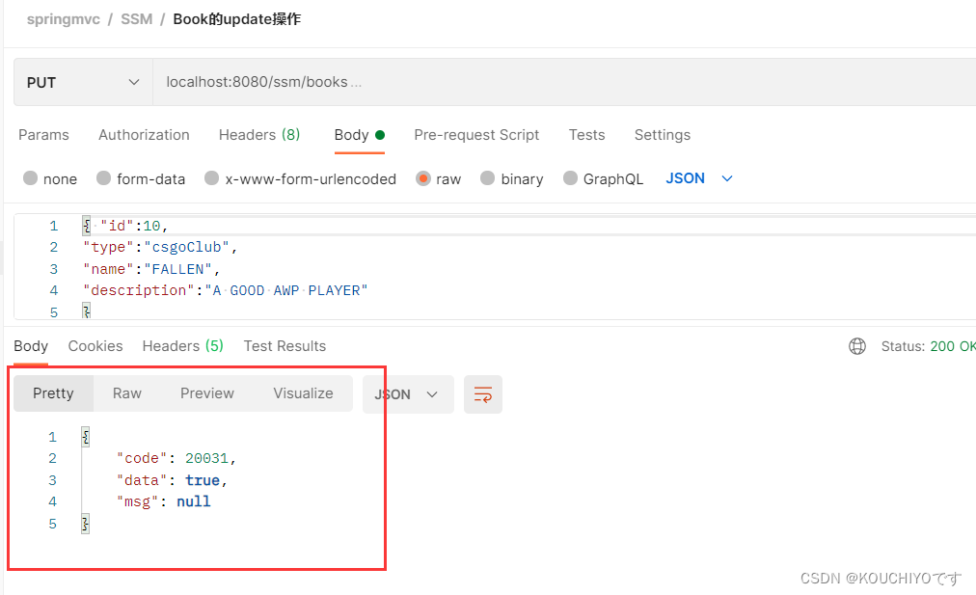Select the x-www-form-urlencoded radio button
The height and width of the screenshot is (595, 976).
(211, 178)
